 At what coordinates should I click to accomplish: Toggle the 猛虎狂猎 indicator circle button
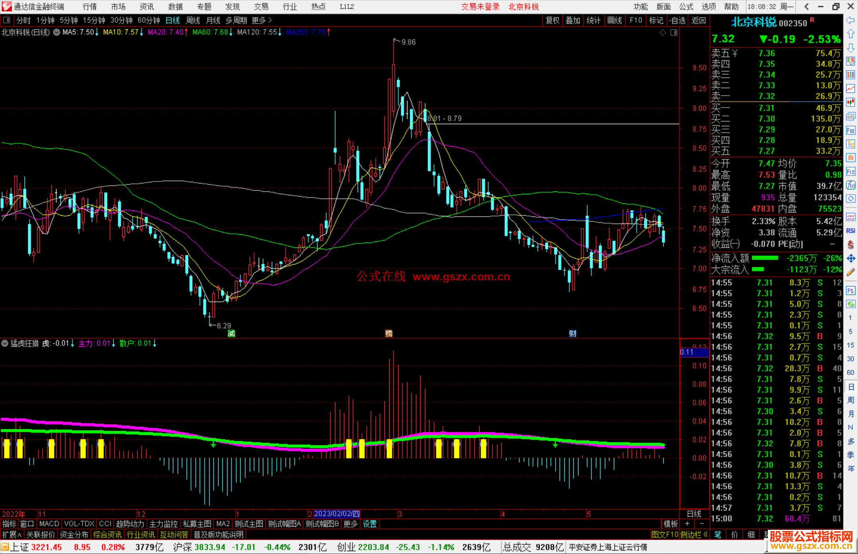[5, 343]
